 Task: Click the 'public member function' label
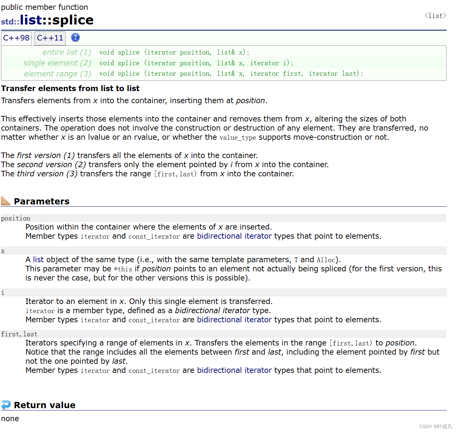click(x=45, y=7)
